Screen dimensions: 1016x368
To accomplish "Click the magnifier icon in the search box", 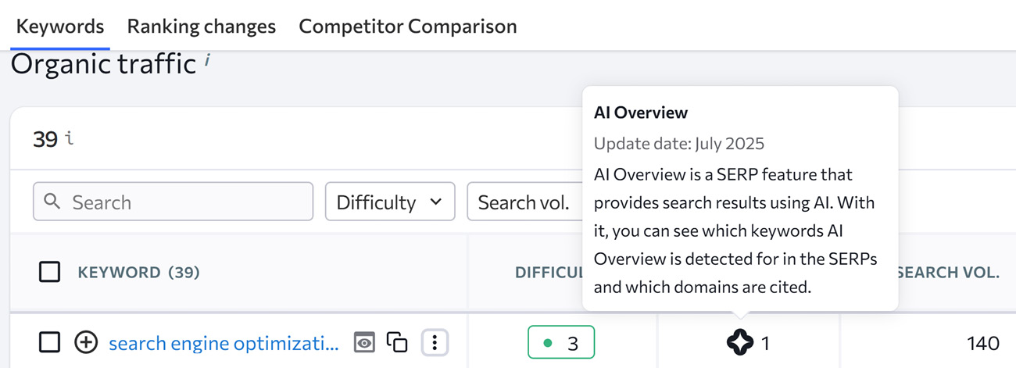I will [x=52, y=202].
